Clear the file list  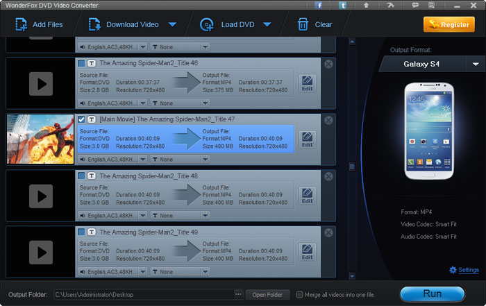point(315,24)
